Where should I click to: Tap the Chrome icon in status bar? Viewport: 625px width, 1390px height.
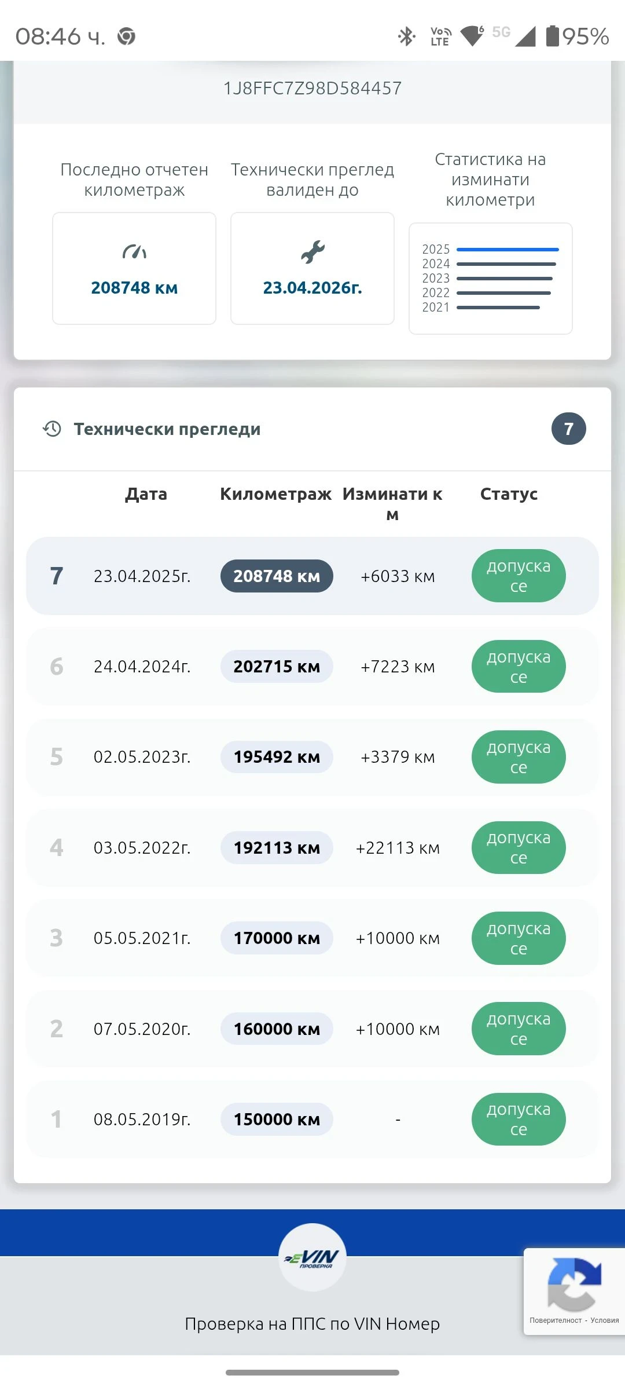(x=126, y=36)
